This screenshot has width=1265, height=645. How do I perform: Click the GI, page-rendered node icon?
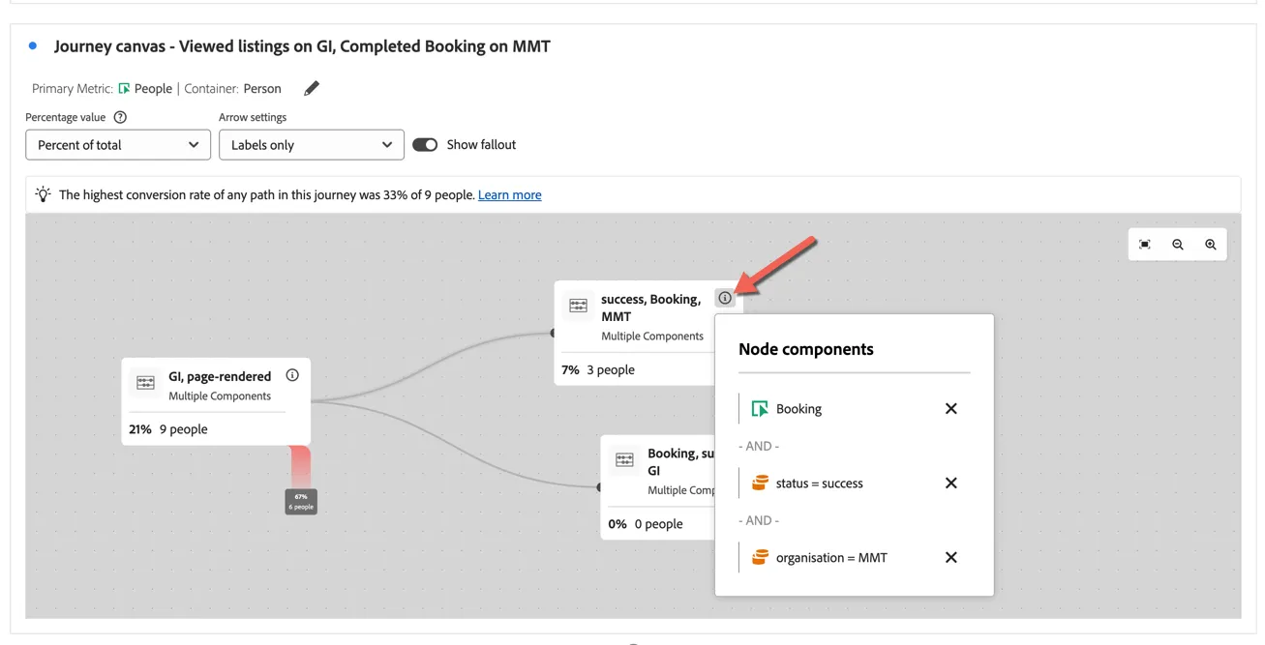146,383
